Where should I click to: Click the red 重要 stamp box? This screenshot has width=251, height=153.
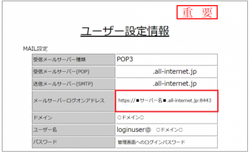pyautogui.click(x=197, y=12)
